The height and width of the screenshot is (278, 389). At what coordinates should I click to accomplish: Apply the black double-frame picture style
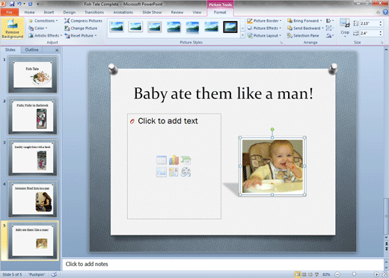(230, 27)
